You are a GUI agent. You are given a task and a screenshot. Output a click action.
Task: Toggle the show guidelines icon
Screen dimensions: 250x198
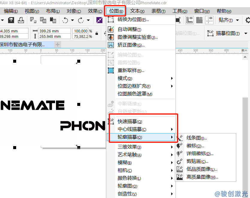point(209,20)
